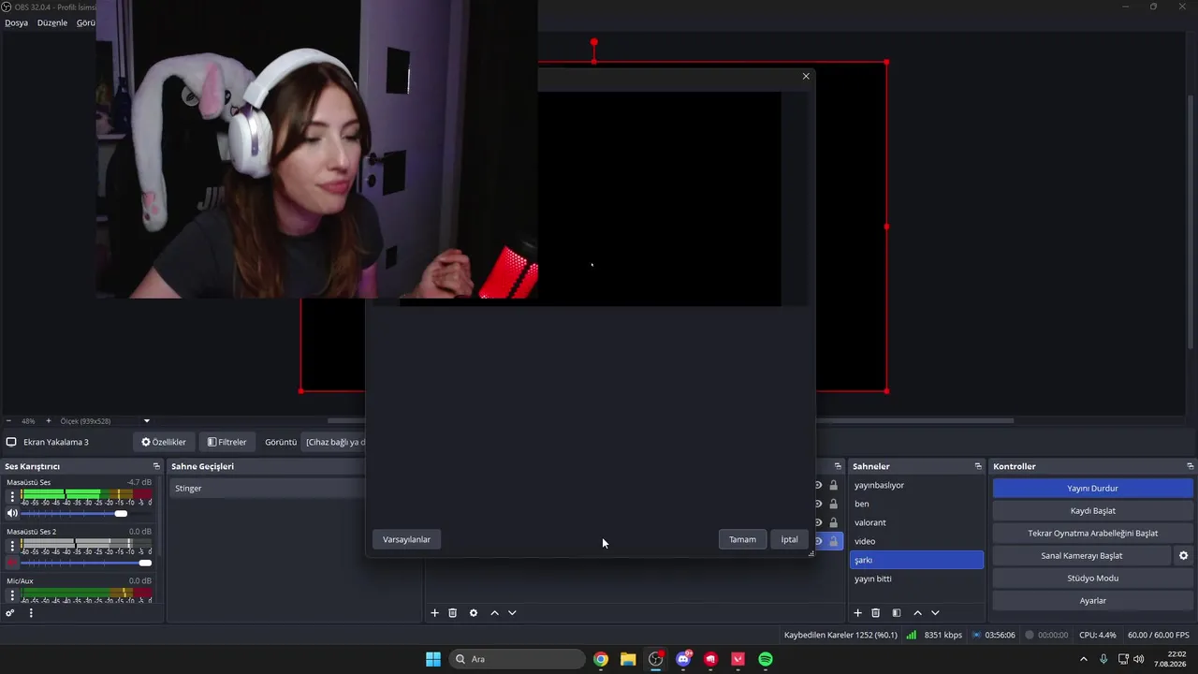
Task: Add a new scene with plus icon
Action: pos(857,613)
